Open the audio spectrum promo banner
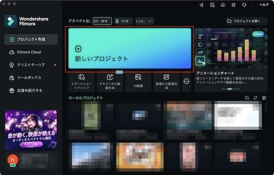The image size is (274, 175). click(31, 130)
